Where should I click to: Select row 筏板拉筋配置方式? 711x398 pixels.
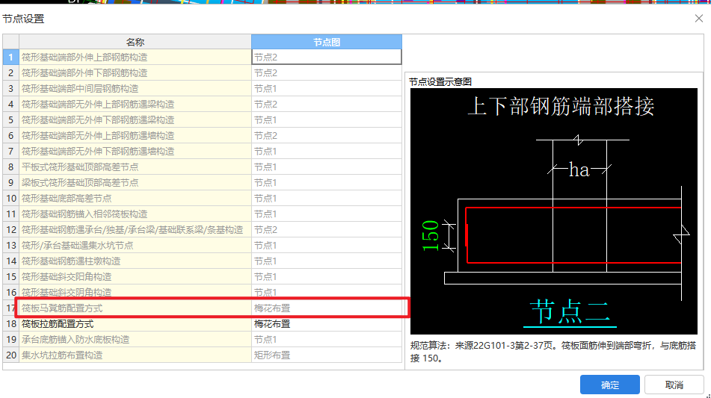(x=135, y=324)
